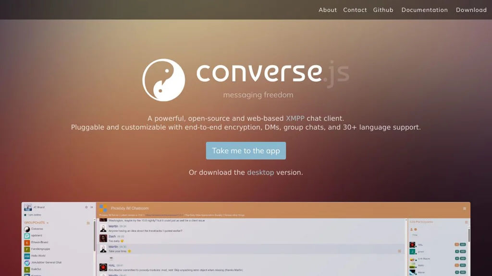Open the Documentation page

coord(425,10)
